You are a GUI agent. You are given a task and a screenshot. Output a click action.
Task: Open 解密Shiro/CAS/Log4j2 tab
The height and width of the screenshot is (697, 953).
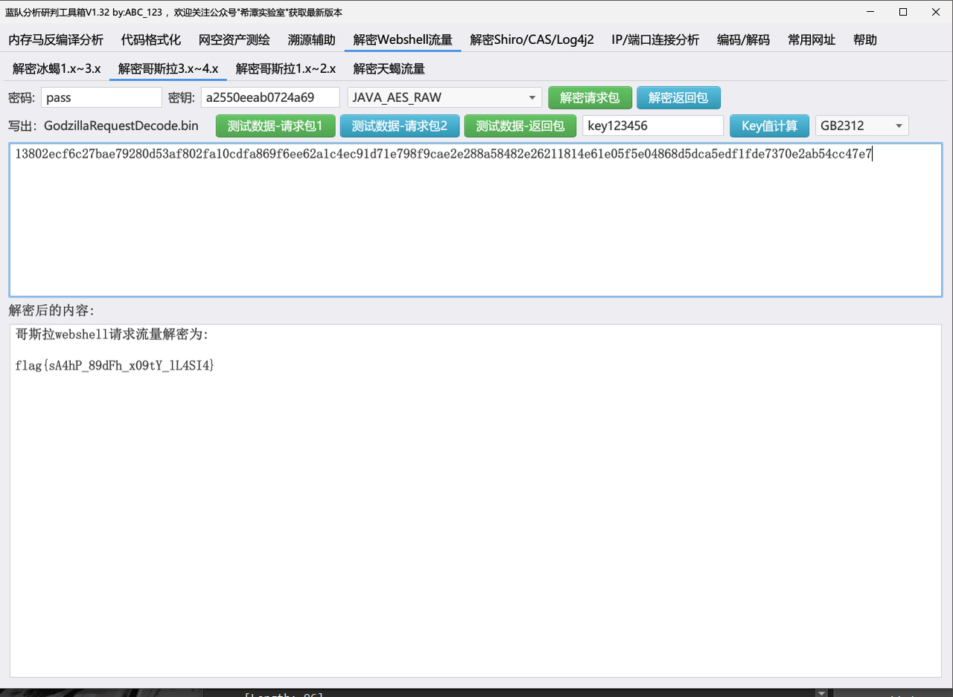(532, 40)
